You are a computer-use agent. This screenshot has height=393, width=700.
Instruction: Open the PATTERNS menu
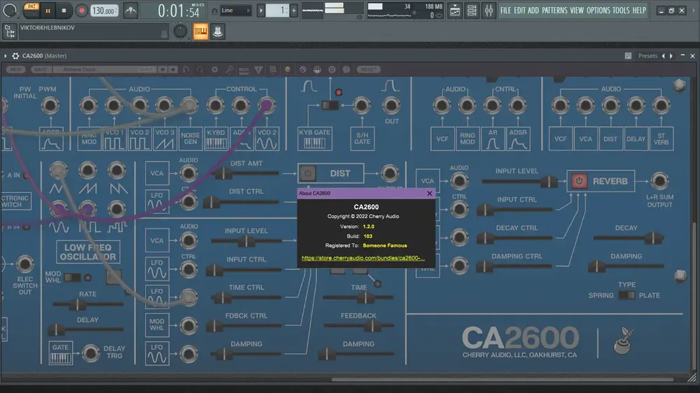[x=554, y=10]
